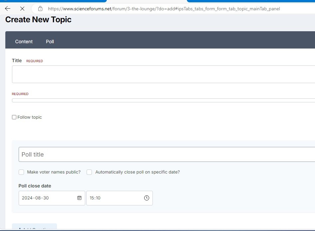Click the poll close date field 2024-08-30

(x=47, y=198)
